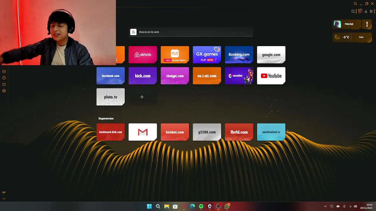Viewport: 376px width, 211px height.
Task: Open the webcam app taskbar icon
Action: click(210, 206)
